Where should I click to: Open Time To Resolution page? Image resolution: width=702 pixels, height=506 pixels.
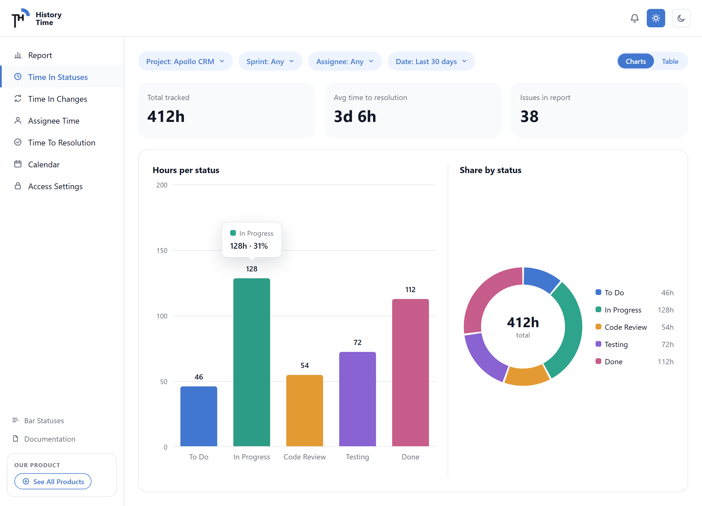pos(62,142)
